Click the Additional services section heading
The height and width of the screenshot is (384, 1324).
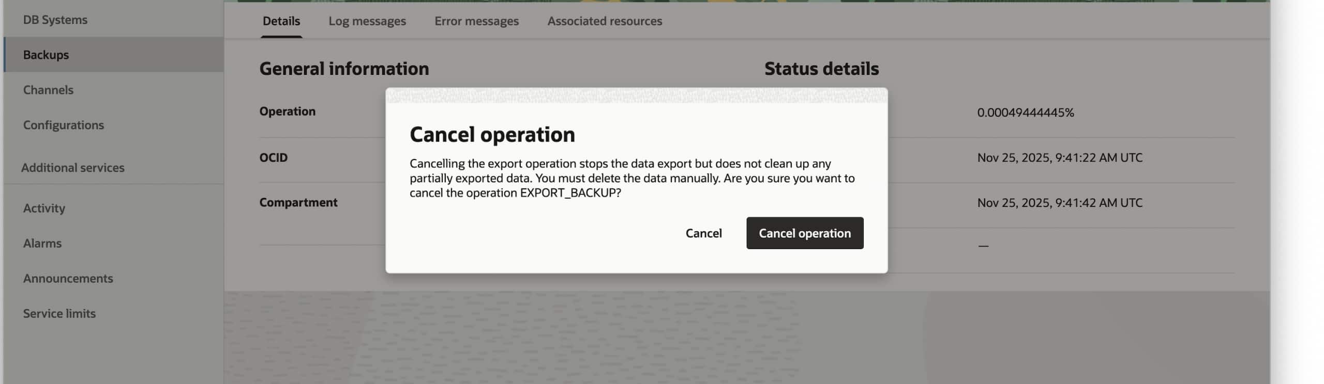[x=73, y=168]
